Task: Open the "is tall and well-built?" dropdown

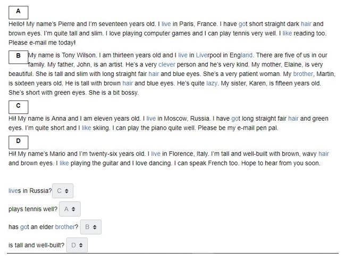Action: pos(78,245)
